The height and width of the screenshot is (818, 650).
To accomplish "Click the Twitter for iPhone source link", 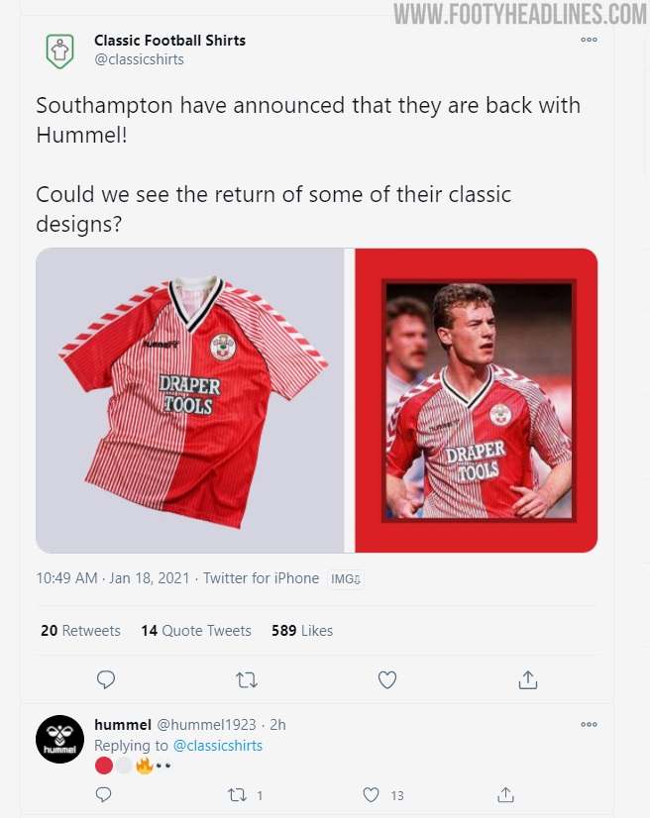I will click(261, 578).
